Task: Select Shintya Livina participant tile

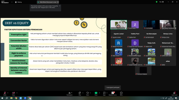Action: coord(168,34)
